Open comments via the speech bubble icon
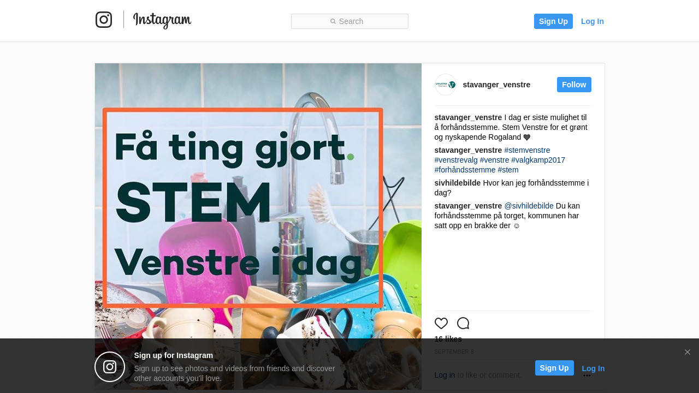Image resolution: width=699 pixels, height=393 pixels. tap(463, 323)
